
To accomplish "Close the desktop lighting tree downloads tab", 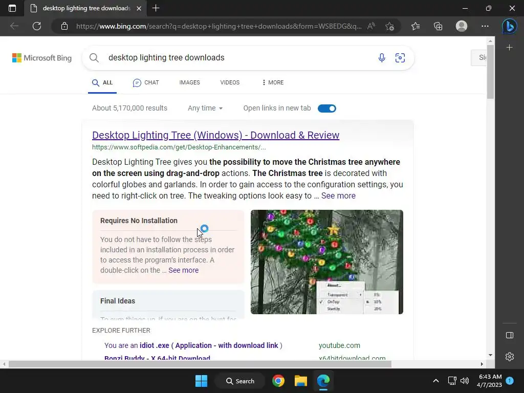I will pos(139,8).
